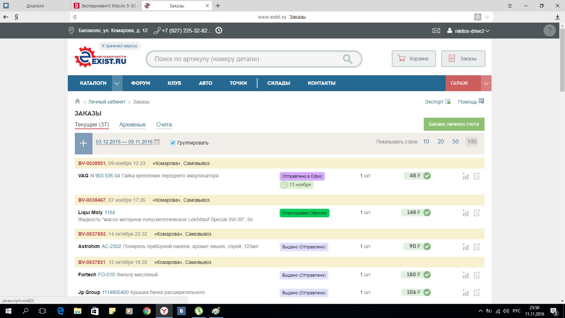Open notes icon for Astrohim order
565x318 pixels.
pos(477,247)
